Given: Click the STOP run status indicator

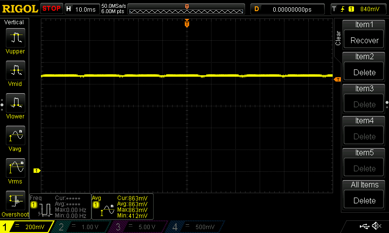Looking at the screenshot, I should coord(52,8).
